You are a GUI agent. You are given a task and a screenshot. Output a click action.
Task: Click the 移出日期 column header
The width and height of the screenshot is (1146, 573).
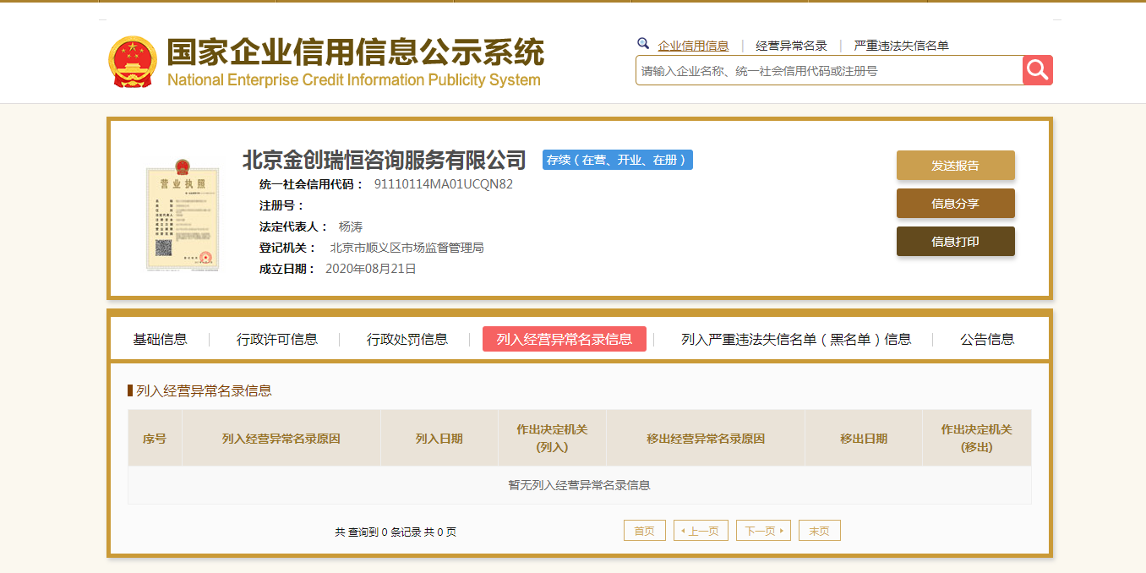pos(864,439)
